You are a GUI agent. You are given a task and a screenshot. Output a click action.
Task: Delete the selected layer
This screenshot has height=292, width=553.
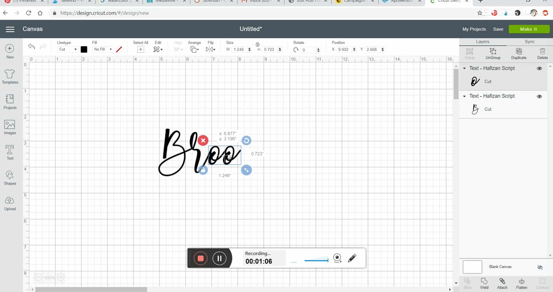pyautogui.click(x=542, y=54)
